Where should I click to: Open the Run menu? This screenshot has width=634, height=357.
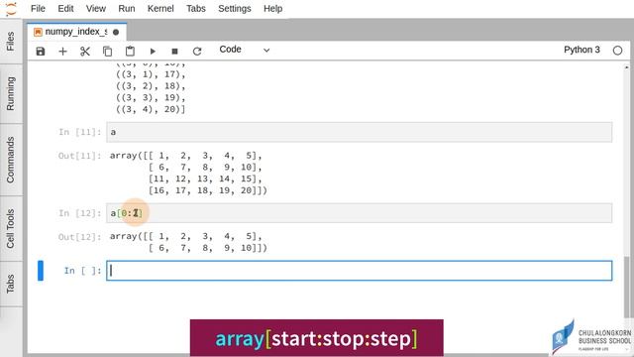pyautogui.click(x=127, y=9)
